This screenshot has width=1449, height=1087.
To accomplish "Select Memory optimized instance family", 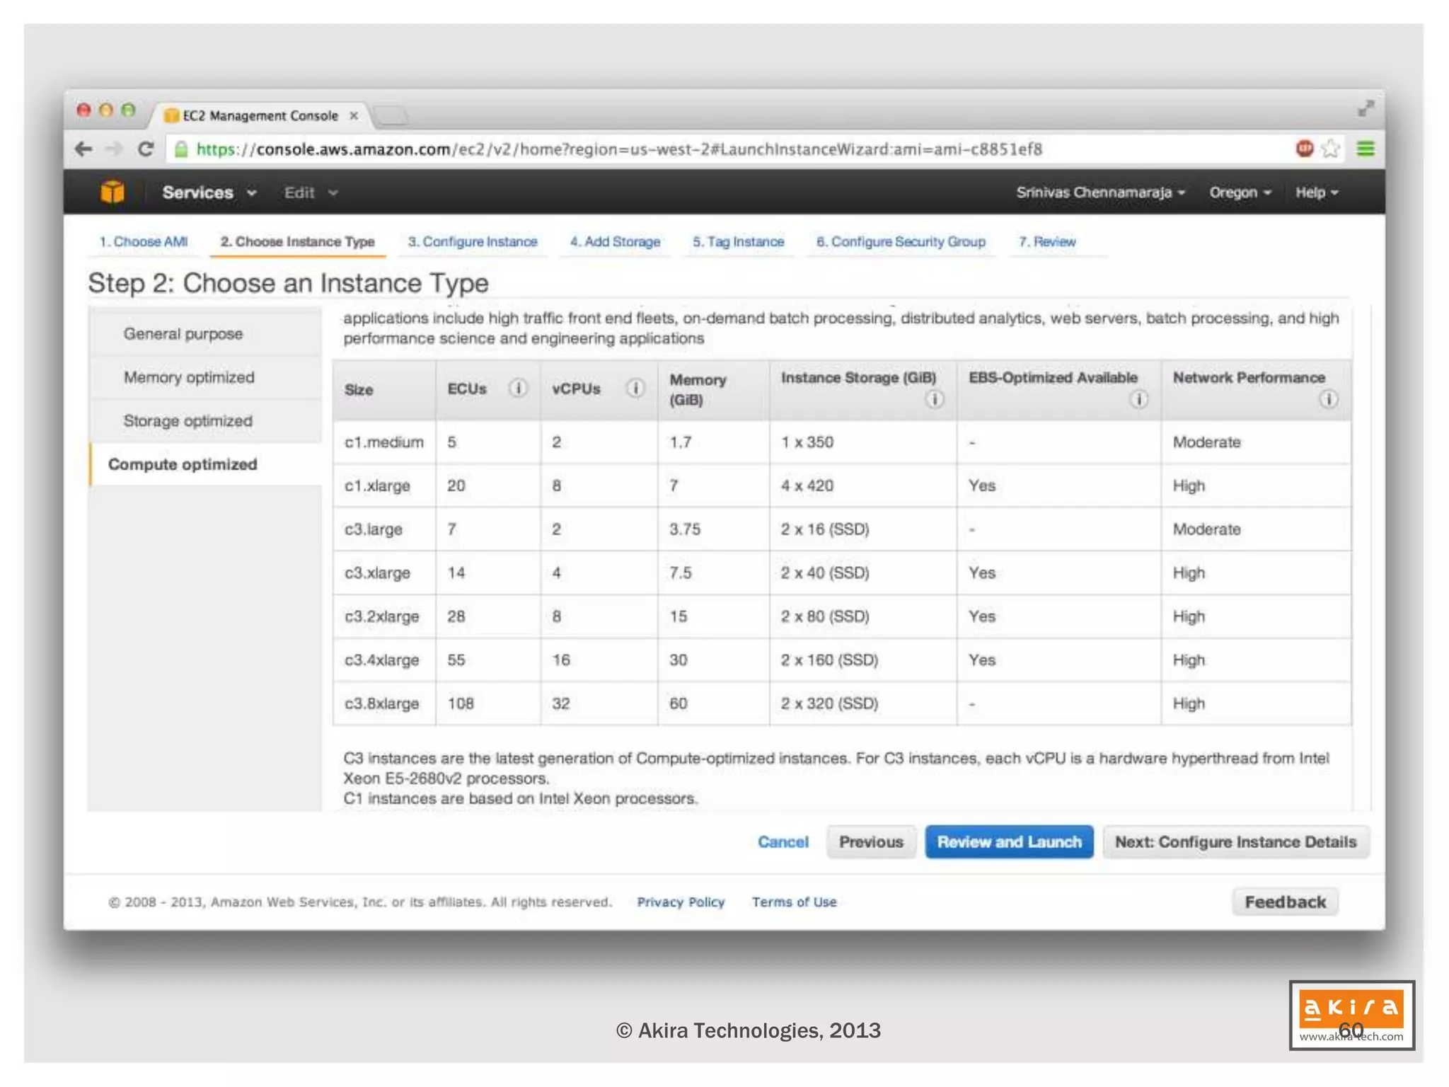I will coord(189,377).
